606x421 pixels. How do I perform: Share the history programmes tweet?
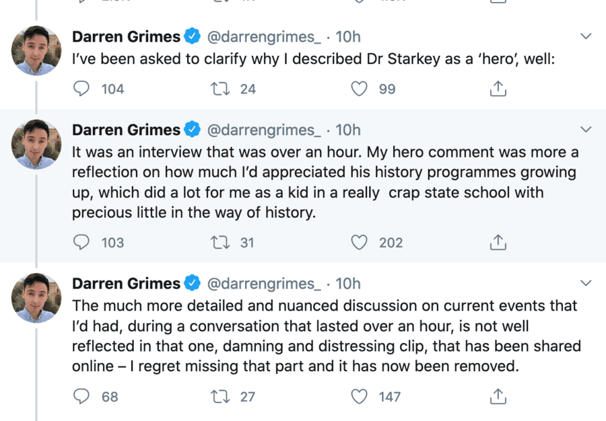[x=498, y=242]
